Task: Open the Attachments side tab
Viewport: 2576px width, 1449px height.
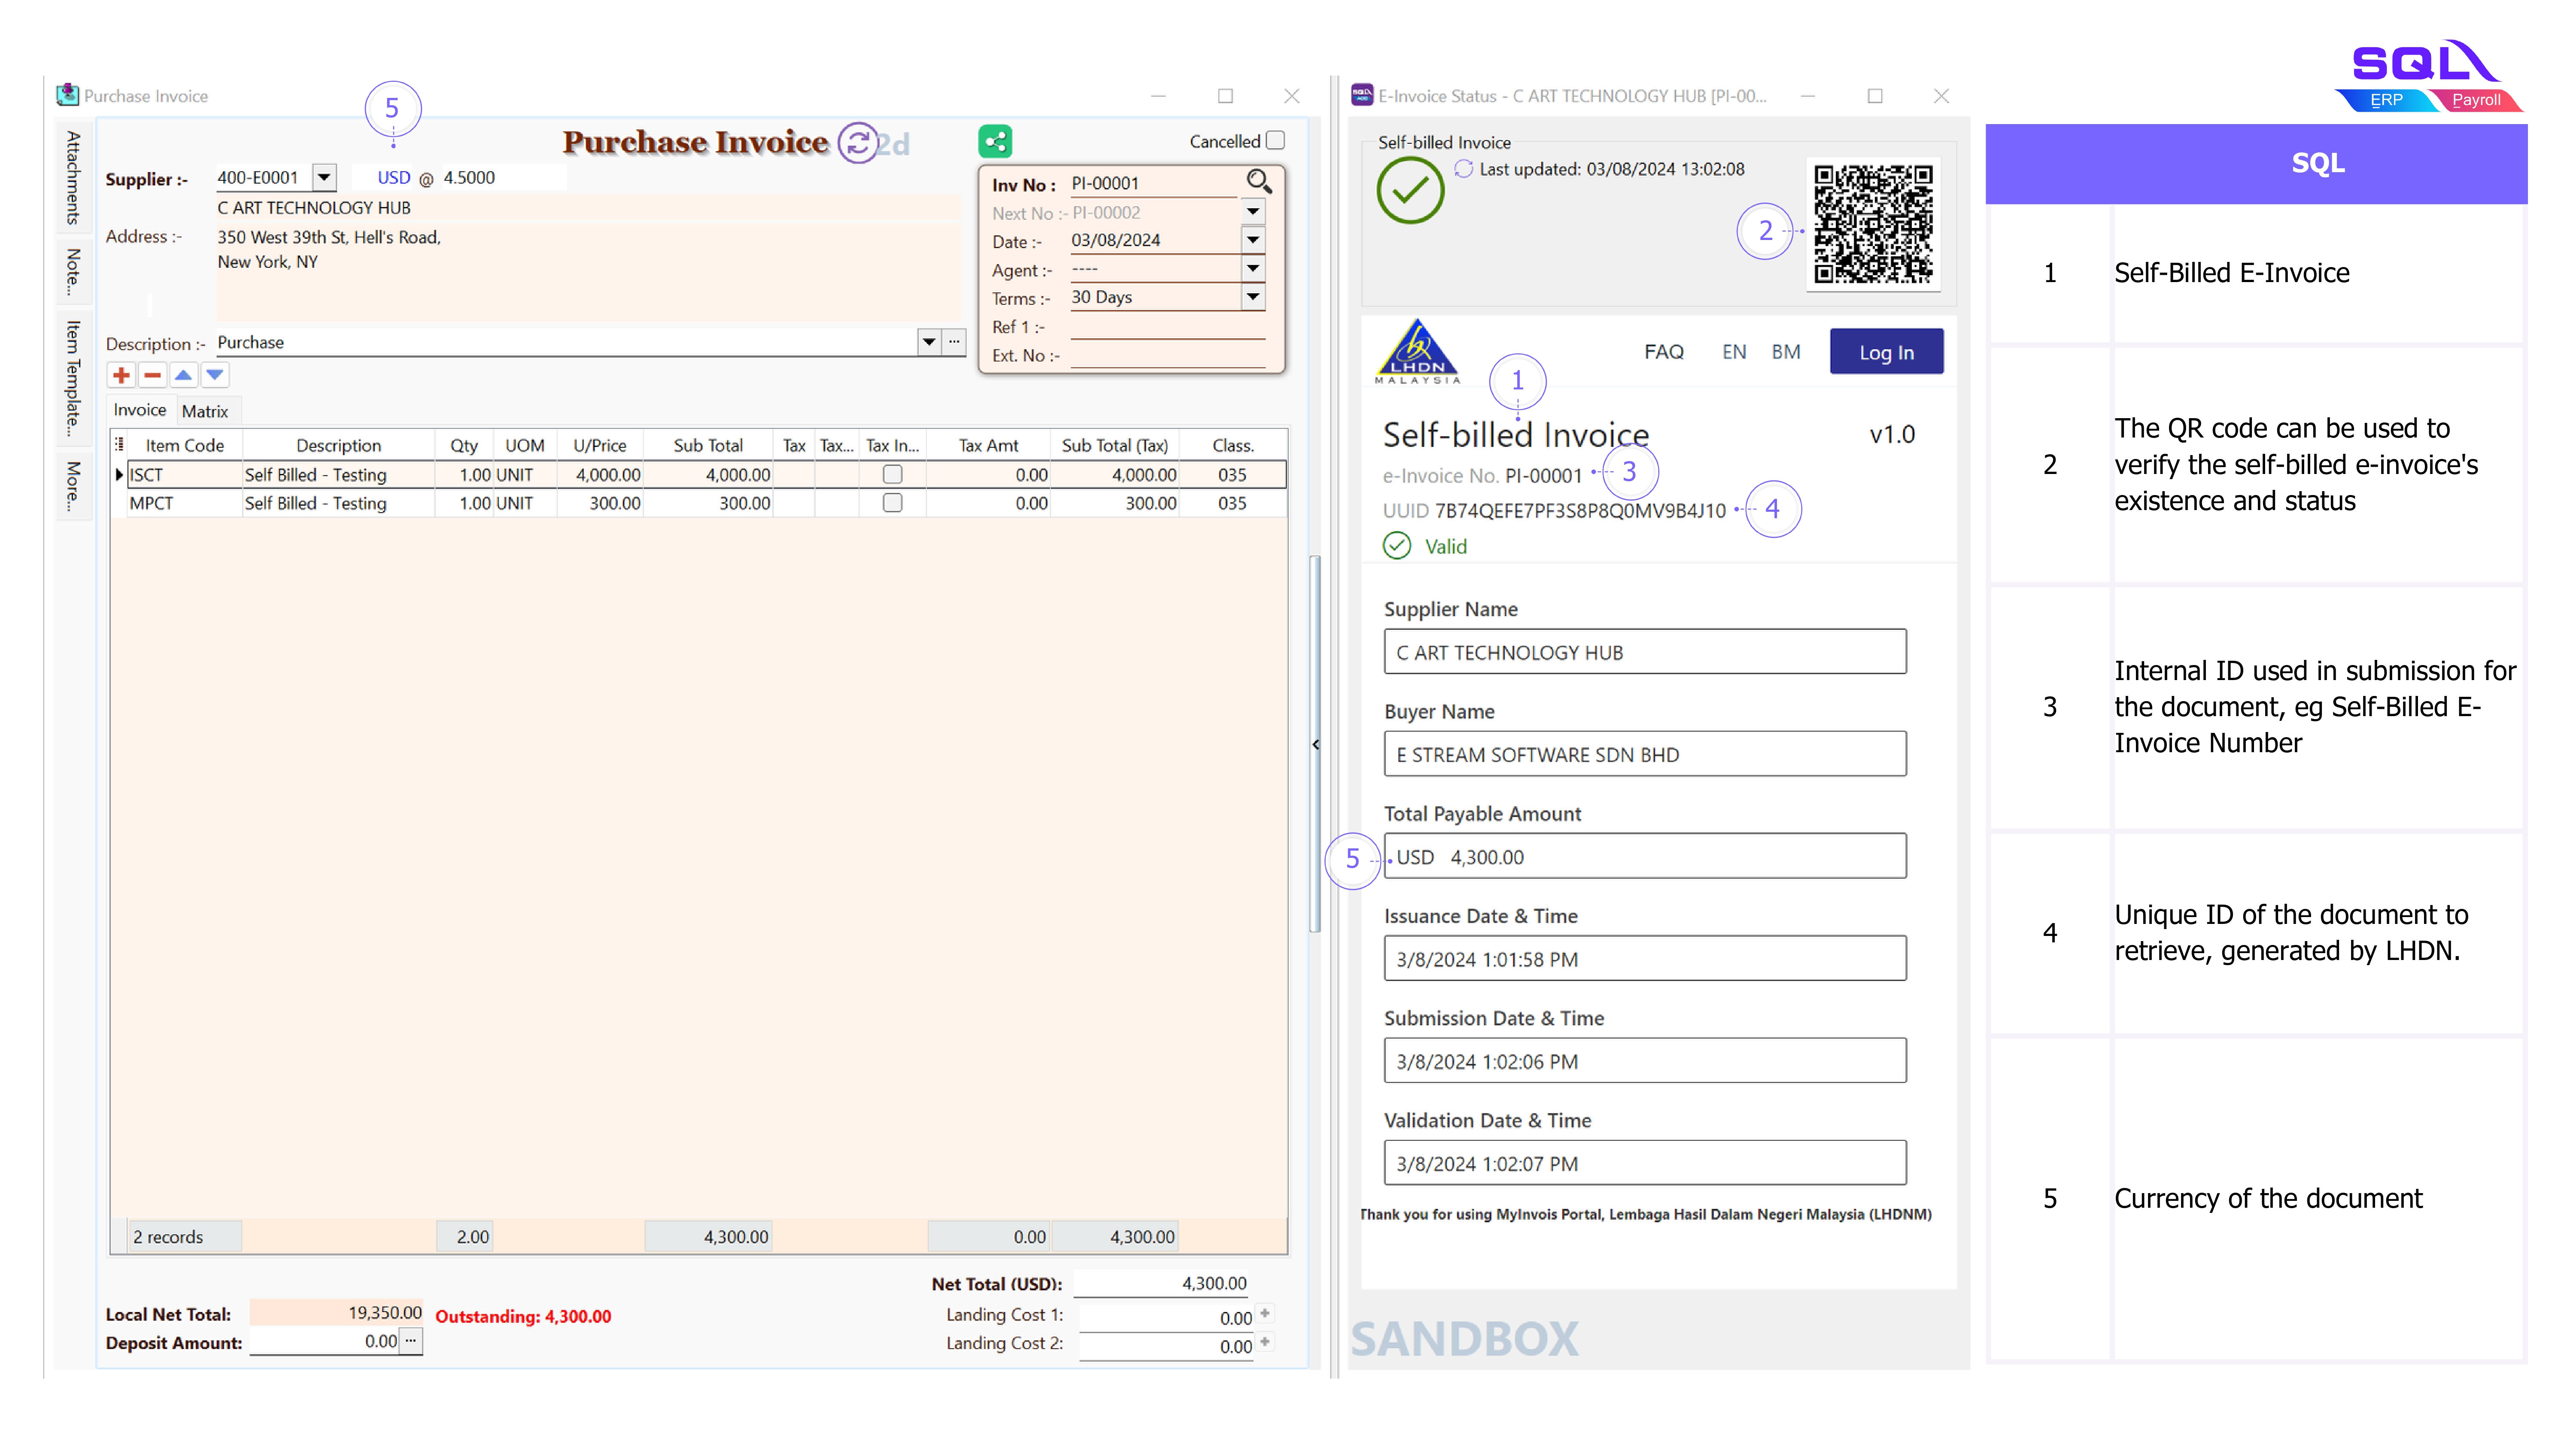Action: coord(73,177)
